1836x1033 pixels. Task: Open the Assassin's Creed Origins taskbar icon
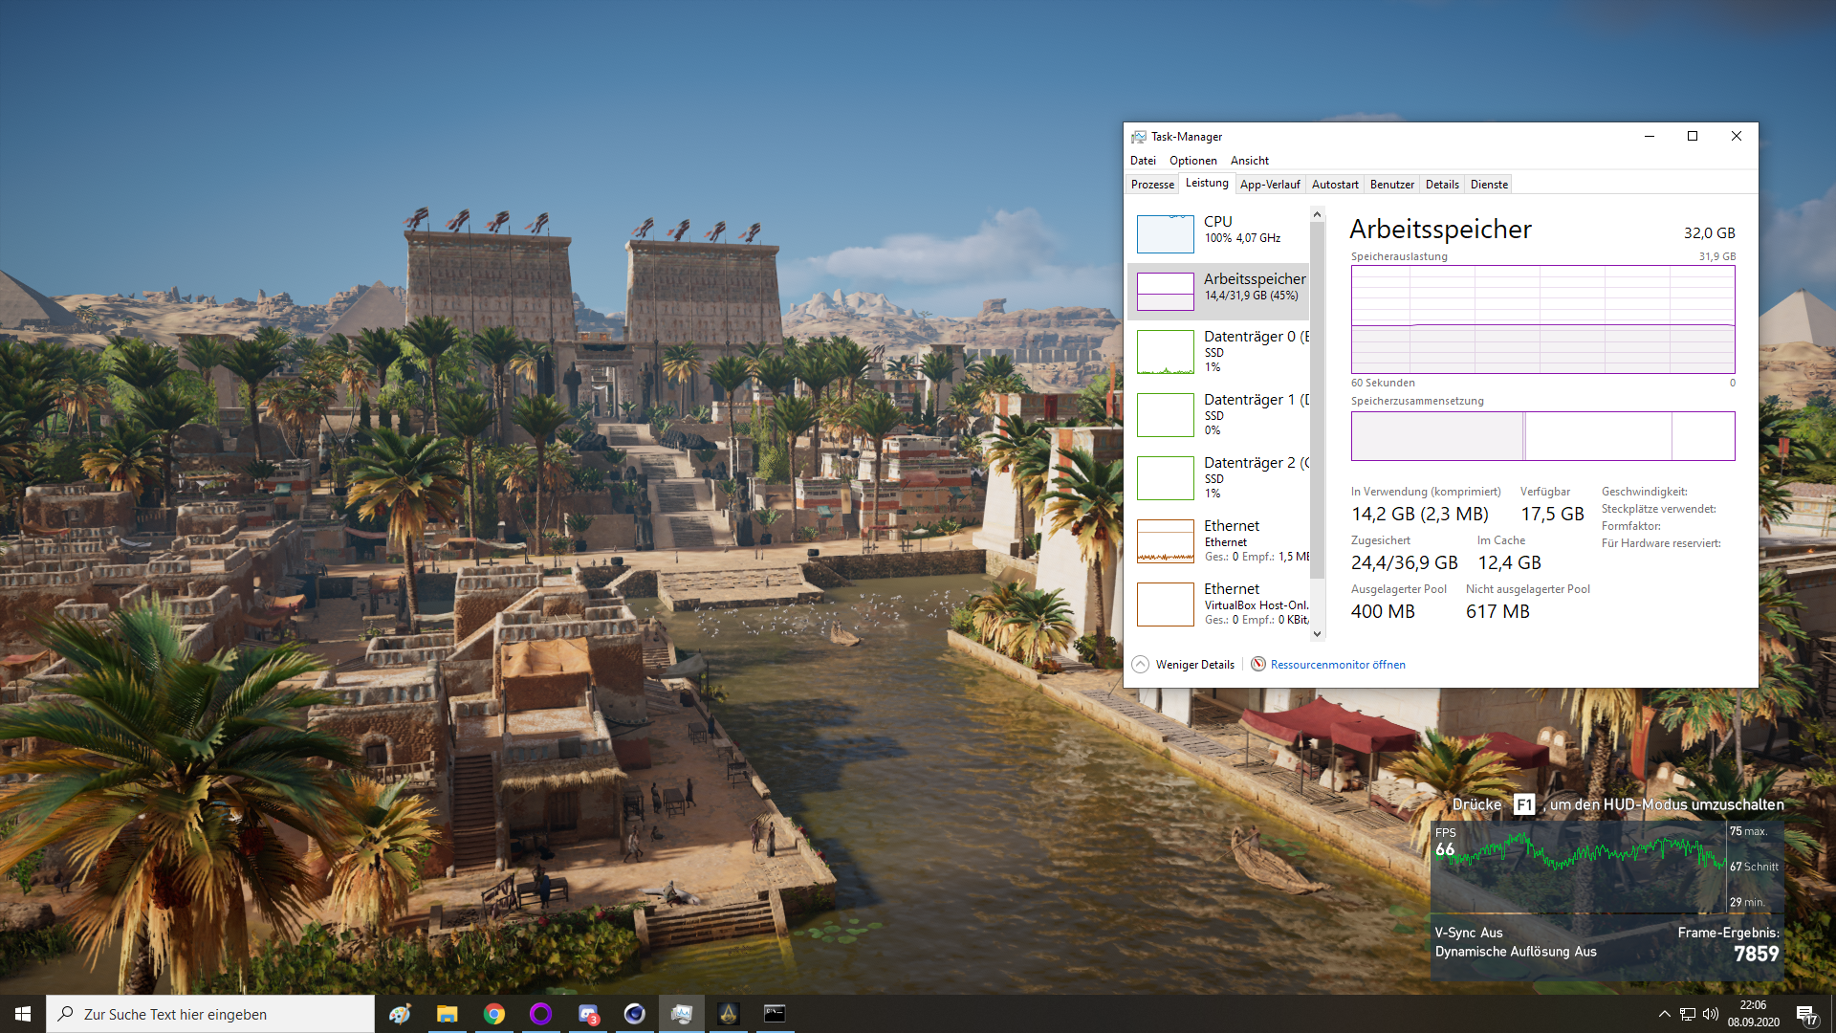(x=728, y=1014)
